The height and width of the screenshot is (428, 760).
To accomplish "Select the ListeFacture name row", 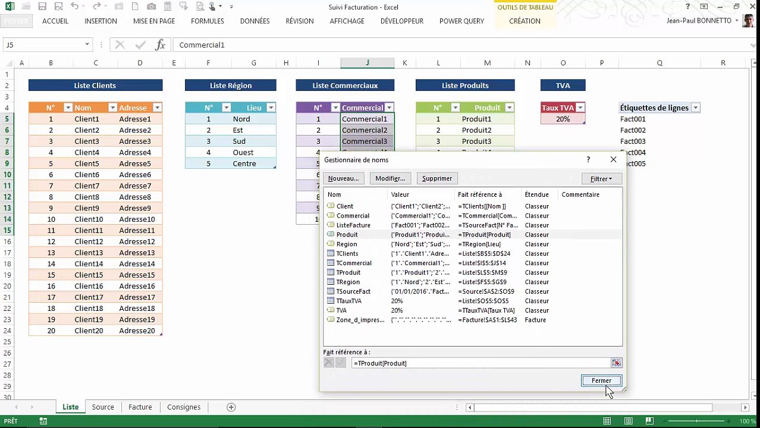I will pos(473,225).
